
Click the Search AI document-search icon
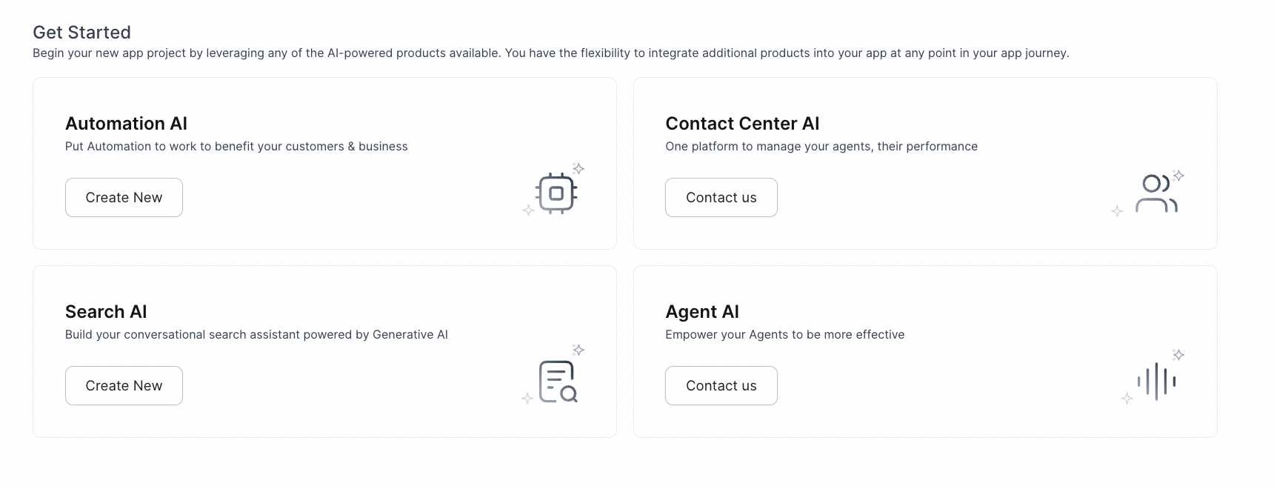[x=557, y=382]
